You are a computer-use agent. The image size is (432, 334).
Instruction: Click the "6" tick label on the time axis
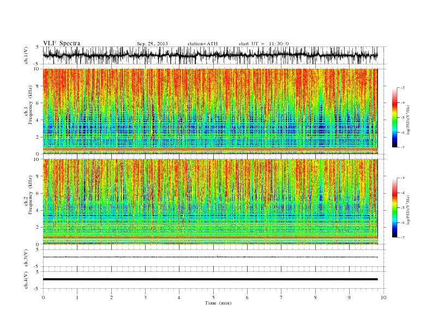click(x=247, y=297)
